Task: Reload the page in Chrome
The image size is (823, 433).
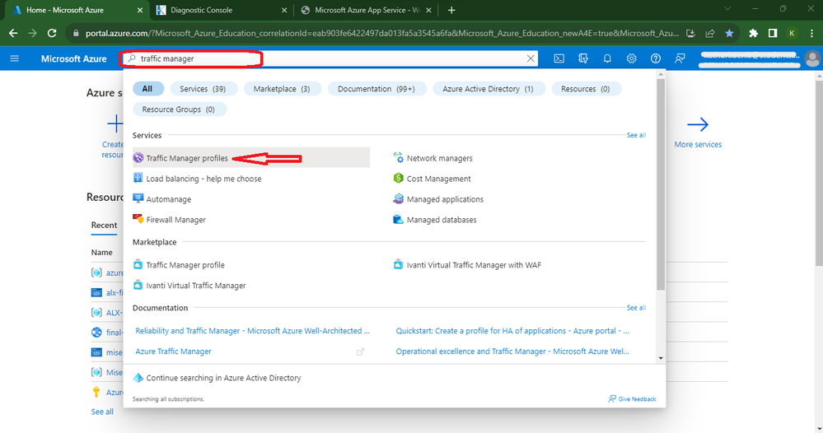Action: 52,33
